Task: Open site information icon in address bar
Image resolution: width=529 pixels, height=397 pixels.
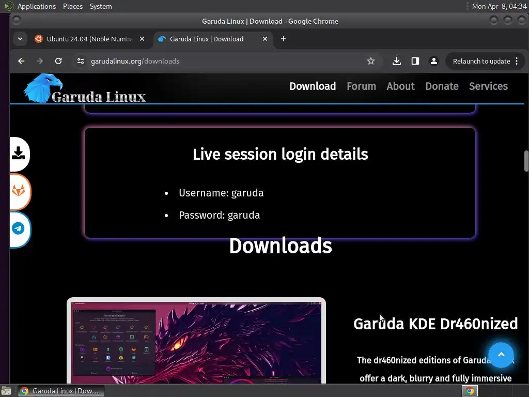Action: click(81, 61)
